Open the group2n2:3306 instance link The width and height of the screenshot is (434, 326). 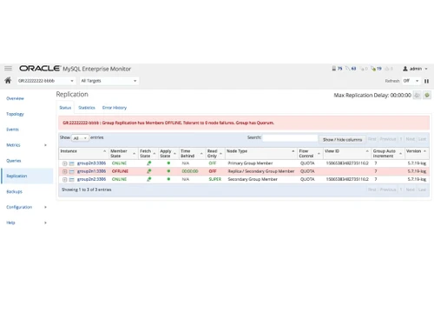coord(91,179)
